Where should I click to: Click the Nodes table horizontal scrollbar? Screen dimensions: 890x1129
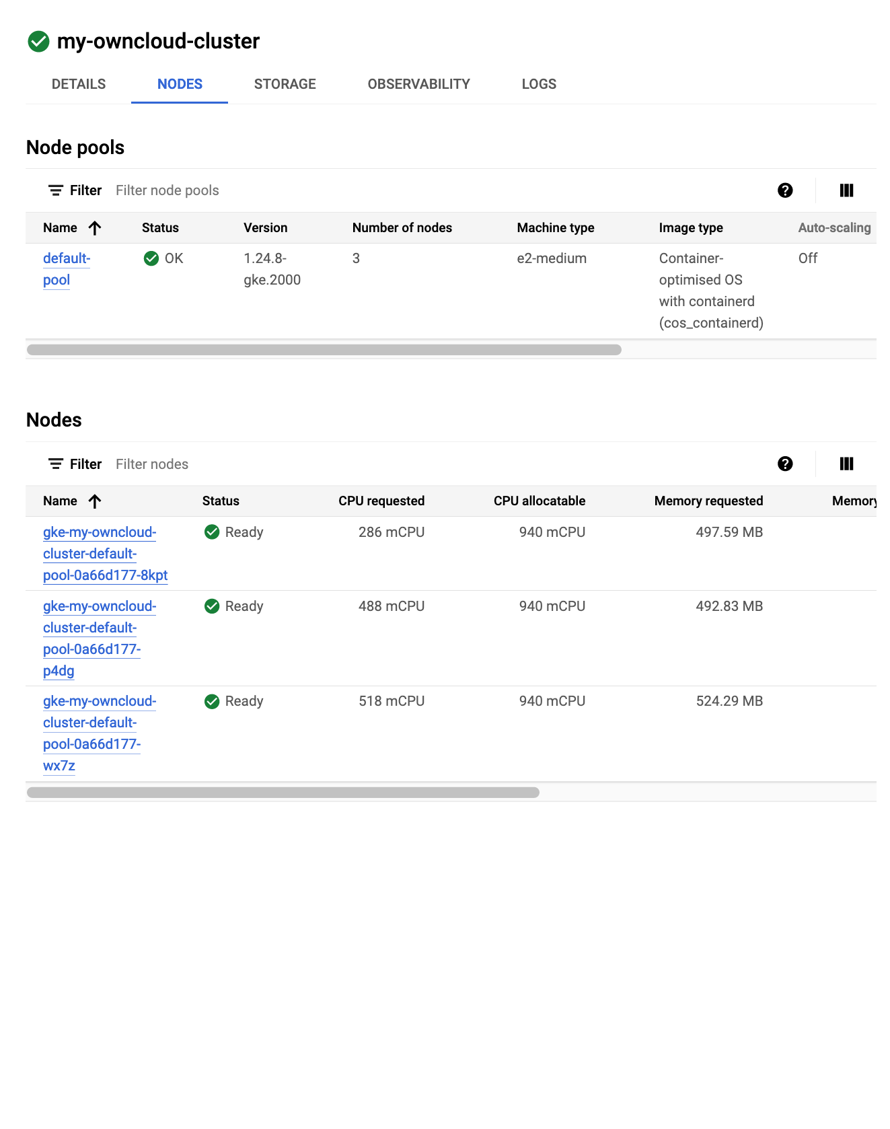tap(283, 793)
